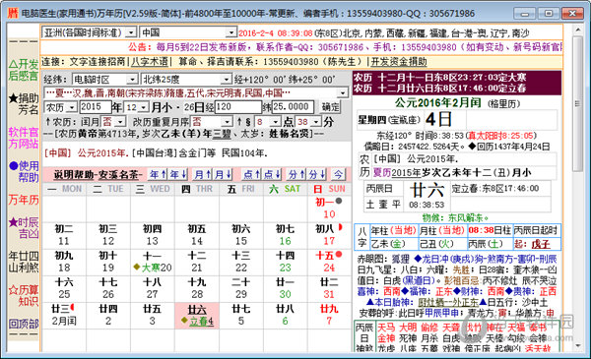The image size is (591, 359).
Task: Open the 年廿四山利煞 sidebar item
Action: [24, 262]
